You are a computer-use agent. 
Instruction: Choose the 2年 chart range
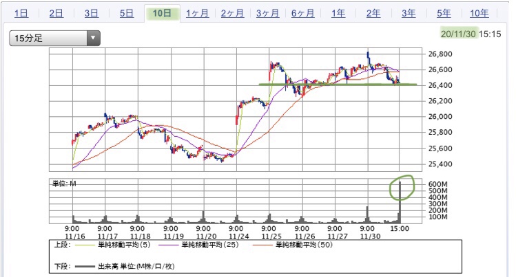pos(373,14)
